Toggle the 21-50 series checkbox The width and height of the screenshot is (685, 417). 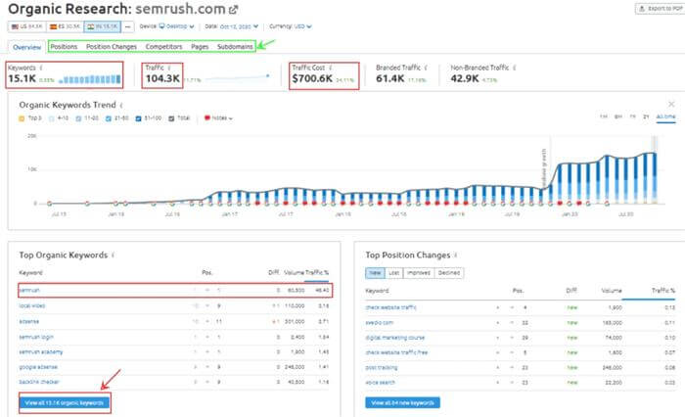[109, 118]
